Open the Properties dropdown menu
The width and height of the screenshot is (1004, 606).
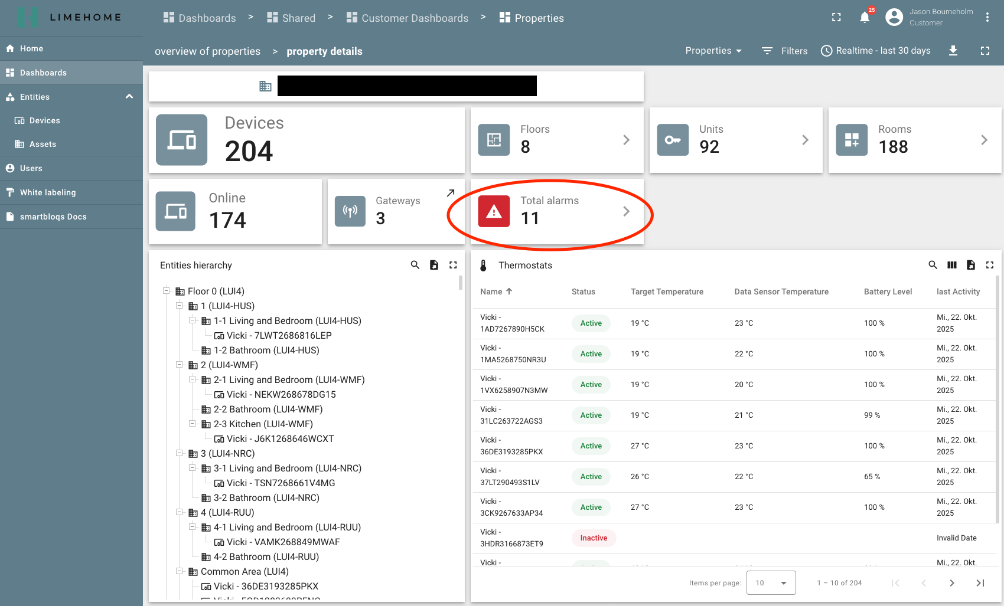click(713, 51)
